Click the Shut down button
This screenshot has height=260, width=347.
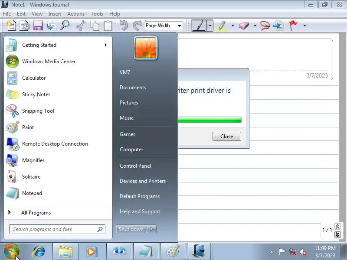(131, 229)
